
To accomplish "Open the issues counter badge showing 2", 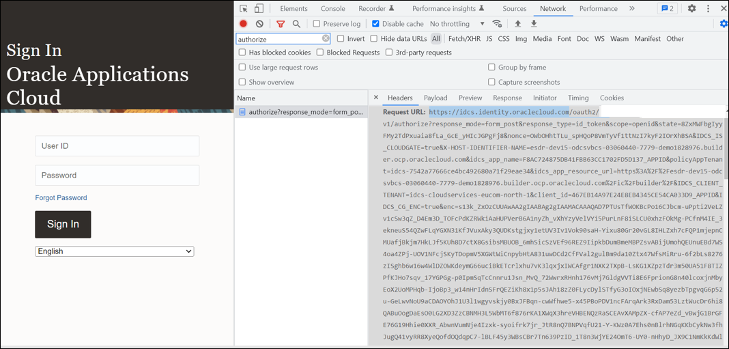I will pos(667,8).
